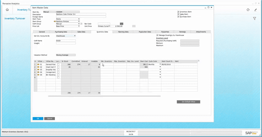Viewport: 262px width, 137px height.
Task: Click the Bar Code input field
Action: (104, 24)
